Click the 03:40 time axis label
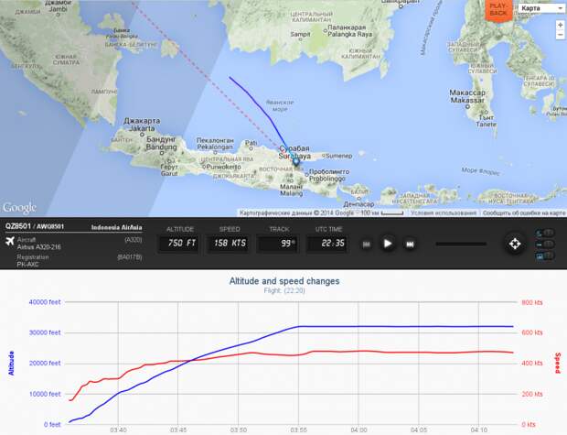 pos(118,430)
